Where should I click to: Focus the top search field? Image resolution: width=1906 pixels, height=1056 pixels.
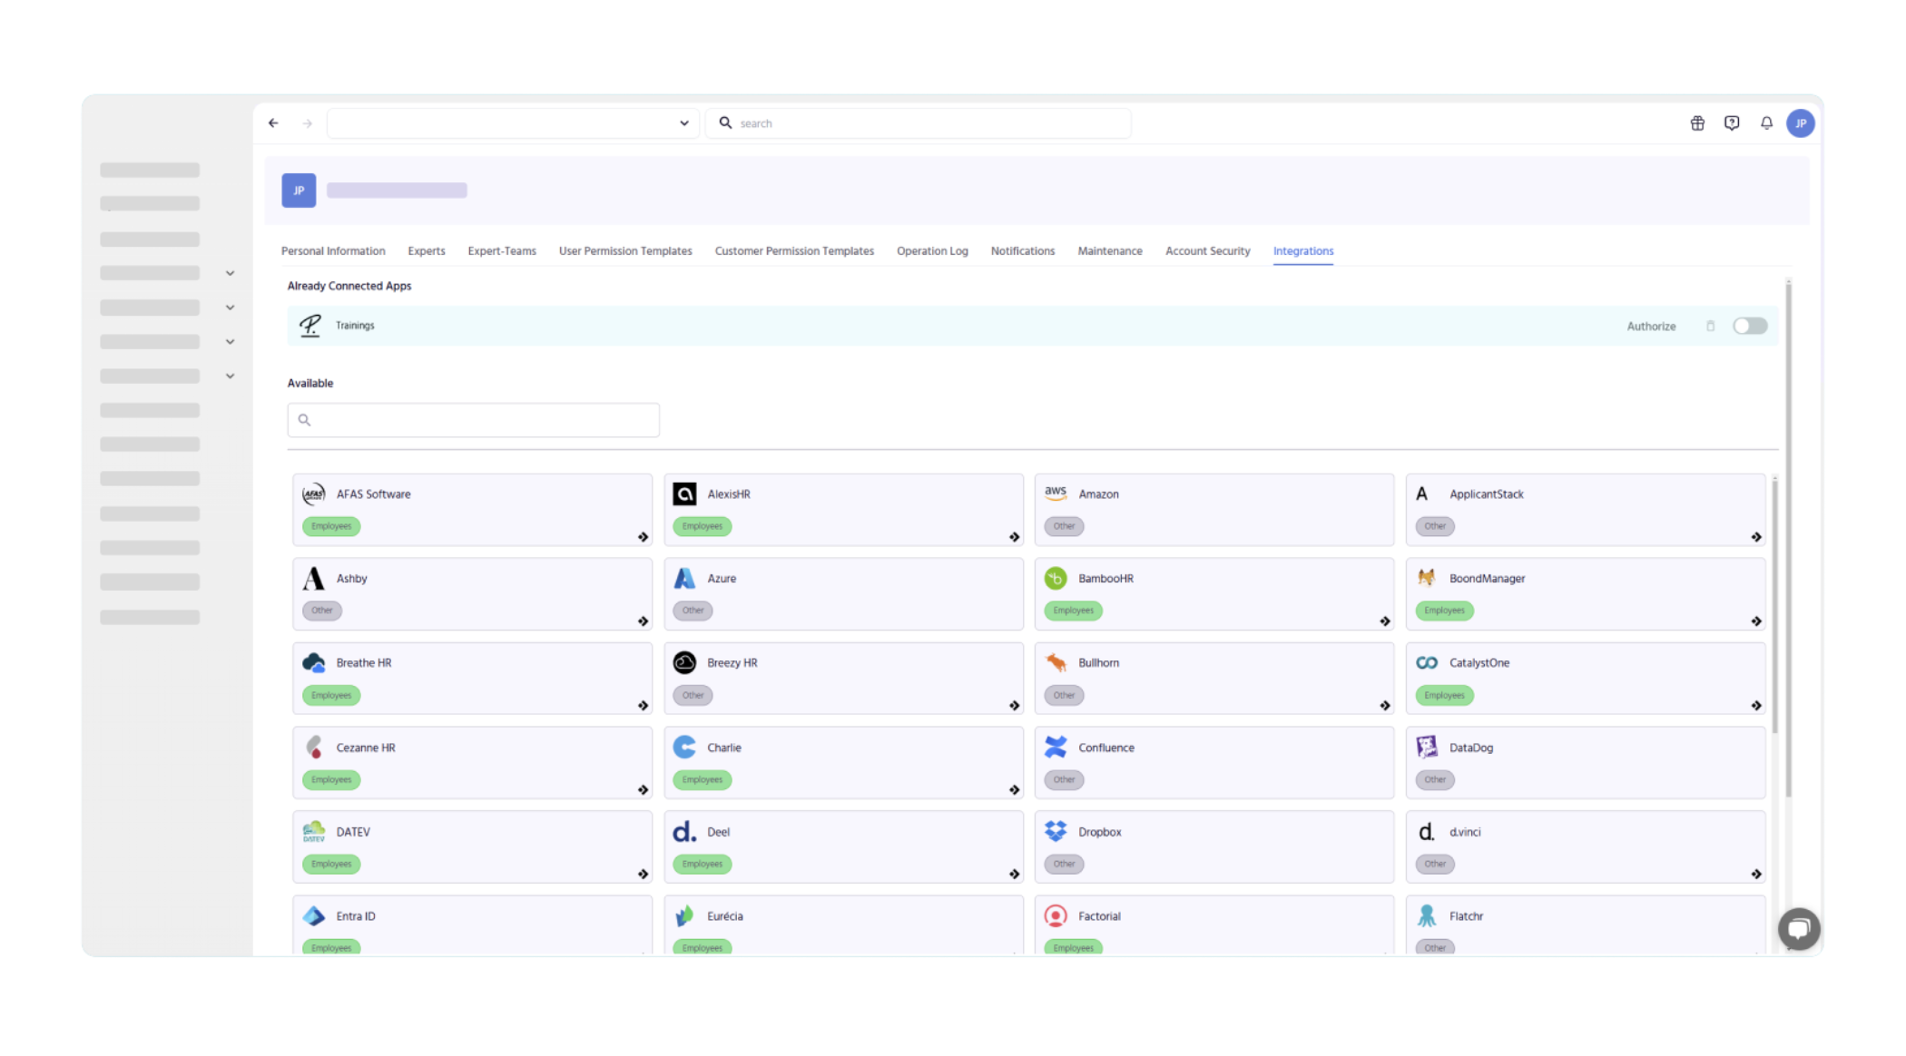click(919, 123)
